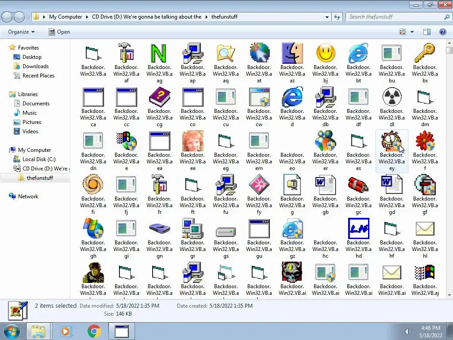Image resolution: width=453 pixels, height=340 pixels.
Task: Click the Forward navigation button
Action: click(19, 17)
